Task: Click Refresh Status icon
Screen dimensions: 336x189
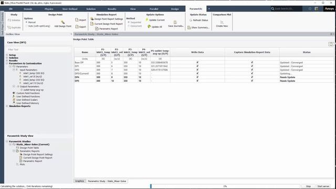Action: coord(191,20)
